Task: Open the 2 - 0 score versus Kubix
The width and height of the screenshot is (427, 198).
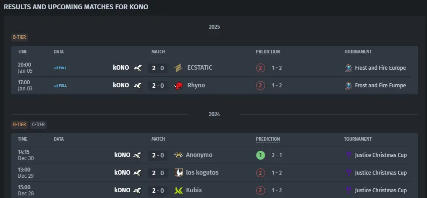Action: pos(158,191)
